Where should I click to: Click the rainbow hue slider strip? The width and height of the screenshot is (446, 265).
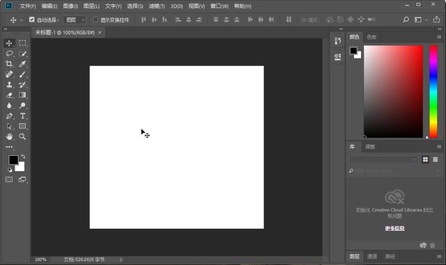coord(433,91)
